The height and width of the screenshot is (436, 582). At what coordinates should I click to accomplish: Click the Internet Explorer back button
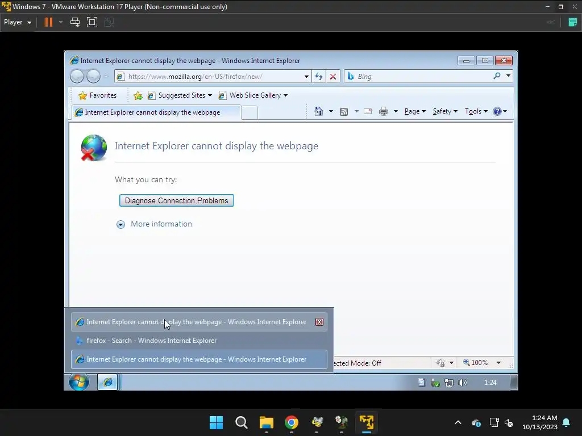(77, 77)
